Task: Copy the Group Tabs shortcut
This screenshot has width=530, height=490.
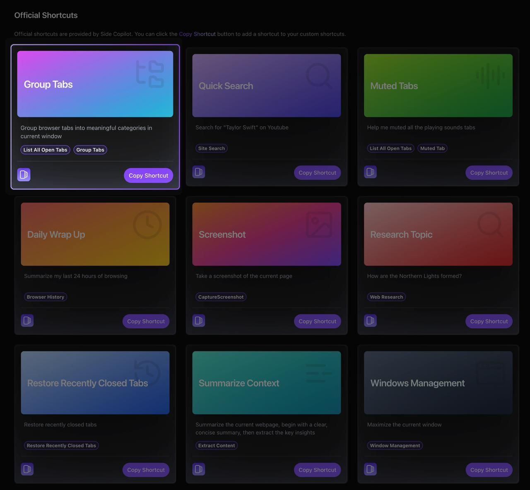Action: point(148,175)
